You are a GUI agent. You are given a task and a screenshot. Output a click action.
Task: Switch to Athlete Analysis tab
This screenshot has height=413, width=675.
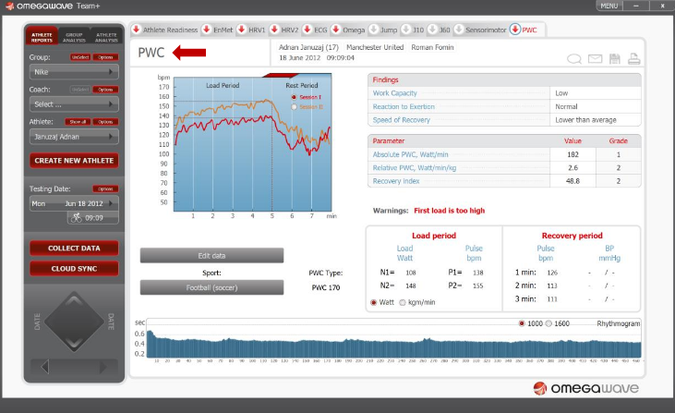[x=106, y=38]
